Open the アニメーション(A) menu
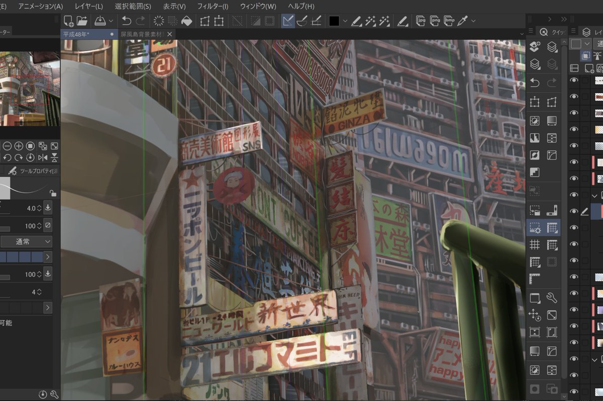Image resolution: width=603 pixels, height=401 pixels. click(41, 6)
